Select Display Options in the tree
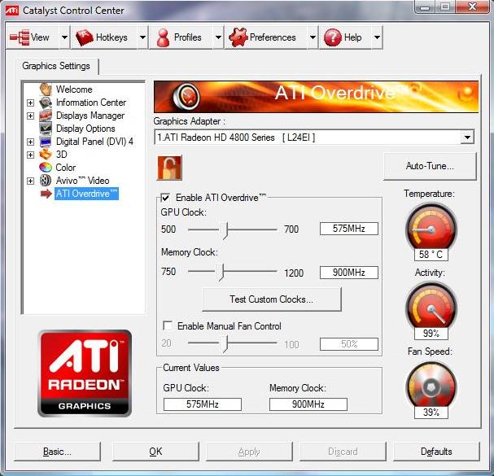494x476 pixels. tap(85, 129)
